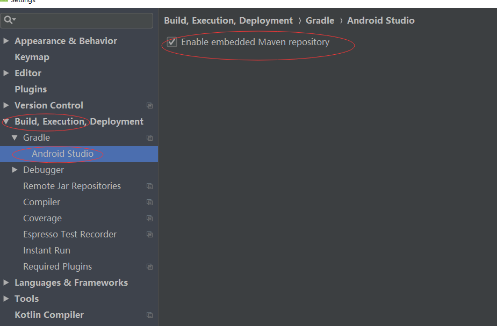Click project-level icon beside Espresso Test Recorder
497x326 pixels.
coord(149,235)
